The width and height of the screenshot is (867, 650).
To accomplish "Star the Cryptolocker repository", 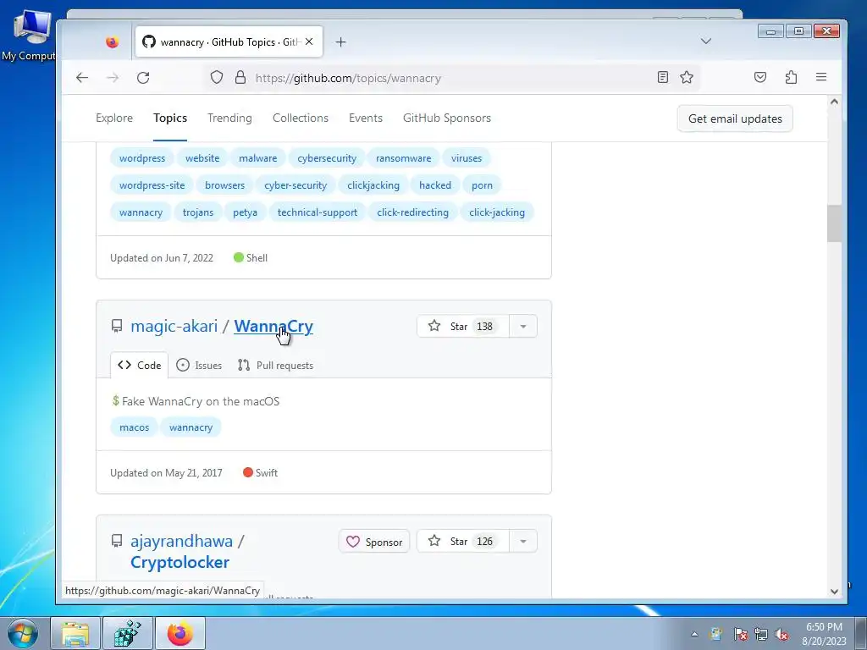I will pyautogui.click(x=463, y=541).
